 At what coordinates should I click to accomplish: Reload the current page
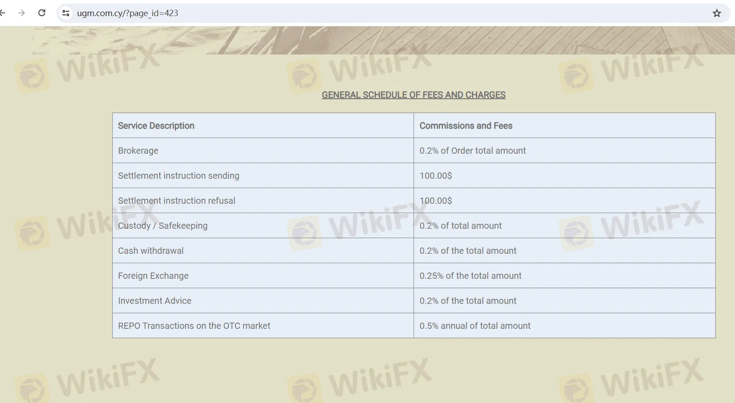42,13
